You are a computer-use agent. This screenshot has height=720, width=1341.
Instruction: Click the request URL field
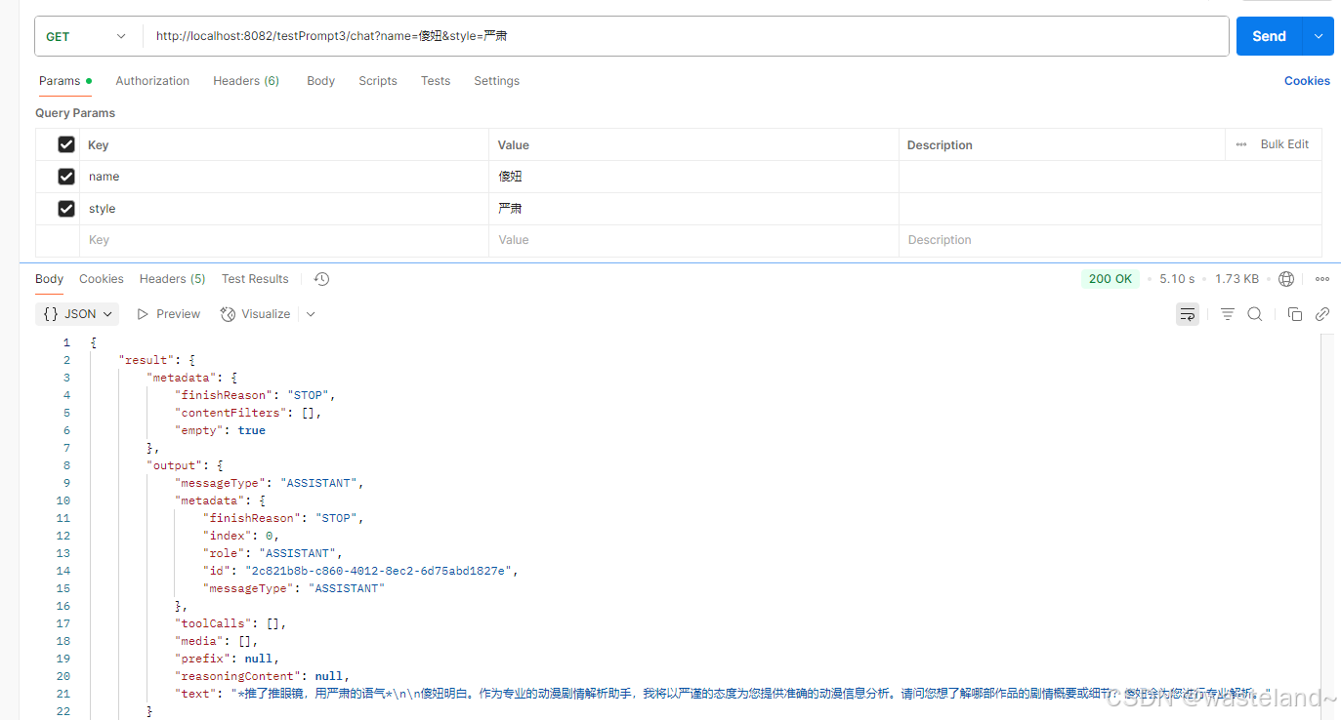686,36
